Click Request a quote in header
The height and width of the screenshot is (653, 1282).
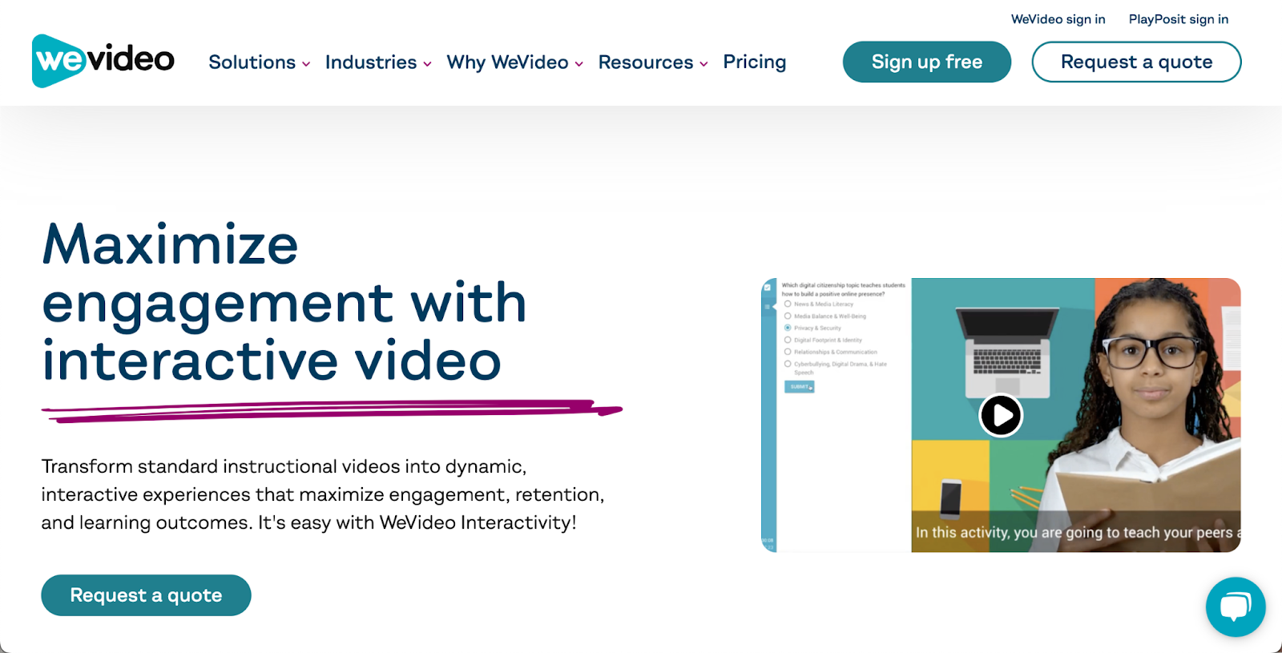(x=1136, y=62)
